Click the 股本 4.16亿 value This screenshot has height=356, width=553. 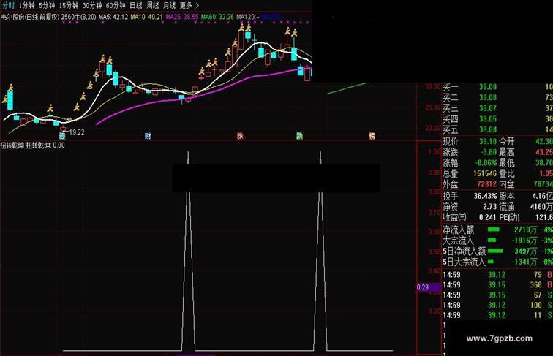(543, 196)
